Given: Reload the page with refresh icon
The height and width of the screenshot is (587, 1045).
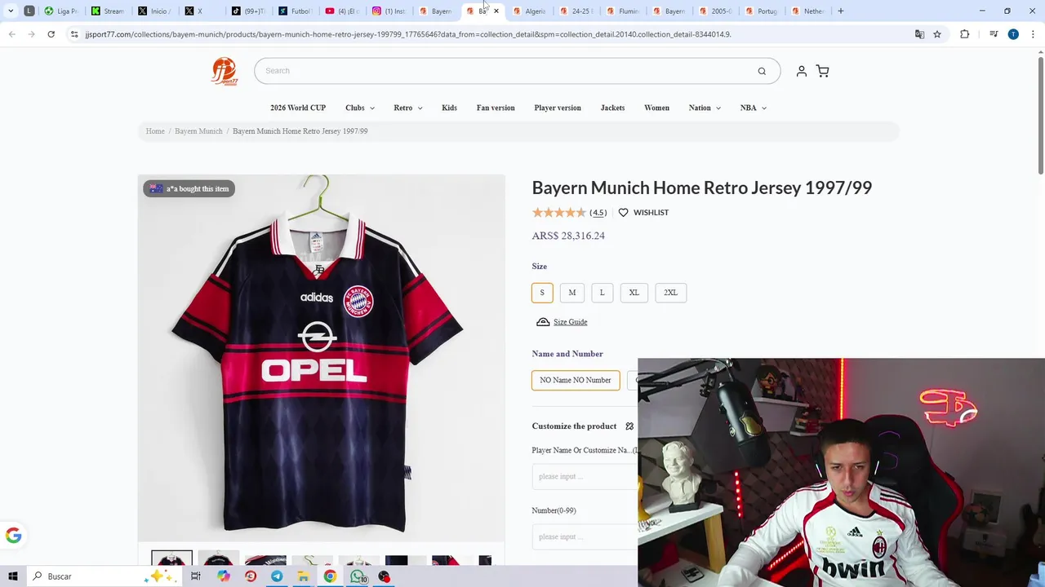Looking at the screenshot, I should [x=51, y=34].
